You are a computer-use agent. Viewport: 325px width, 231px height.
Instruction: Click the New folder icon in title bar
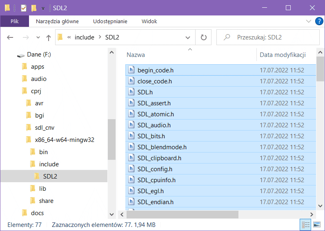coord(34,8)
